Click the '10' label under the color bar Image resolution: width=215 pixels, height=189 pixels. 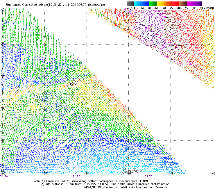click(x=142, y=8)
